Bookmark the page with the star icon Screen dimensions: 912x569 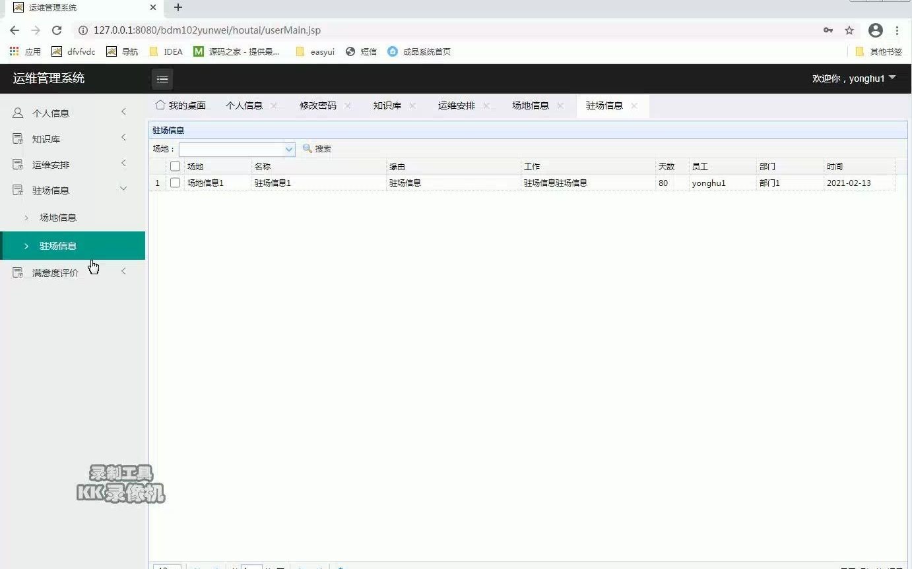point(849,30)
